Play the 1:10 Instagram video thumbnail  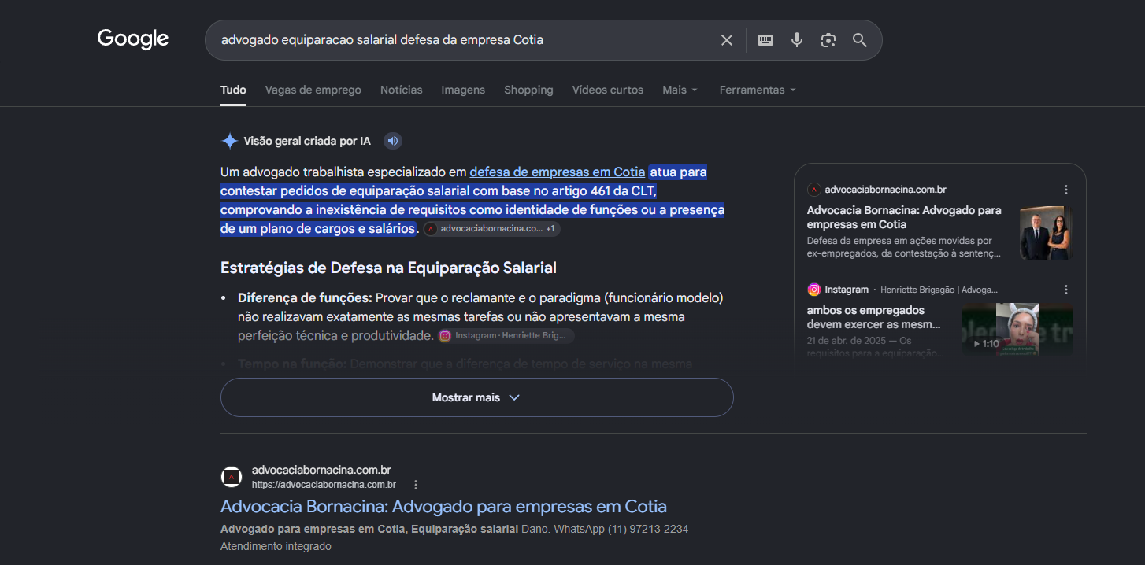(1017, 331)
